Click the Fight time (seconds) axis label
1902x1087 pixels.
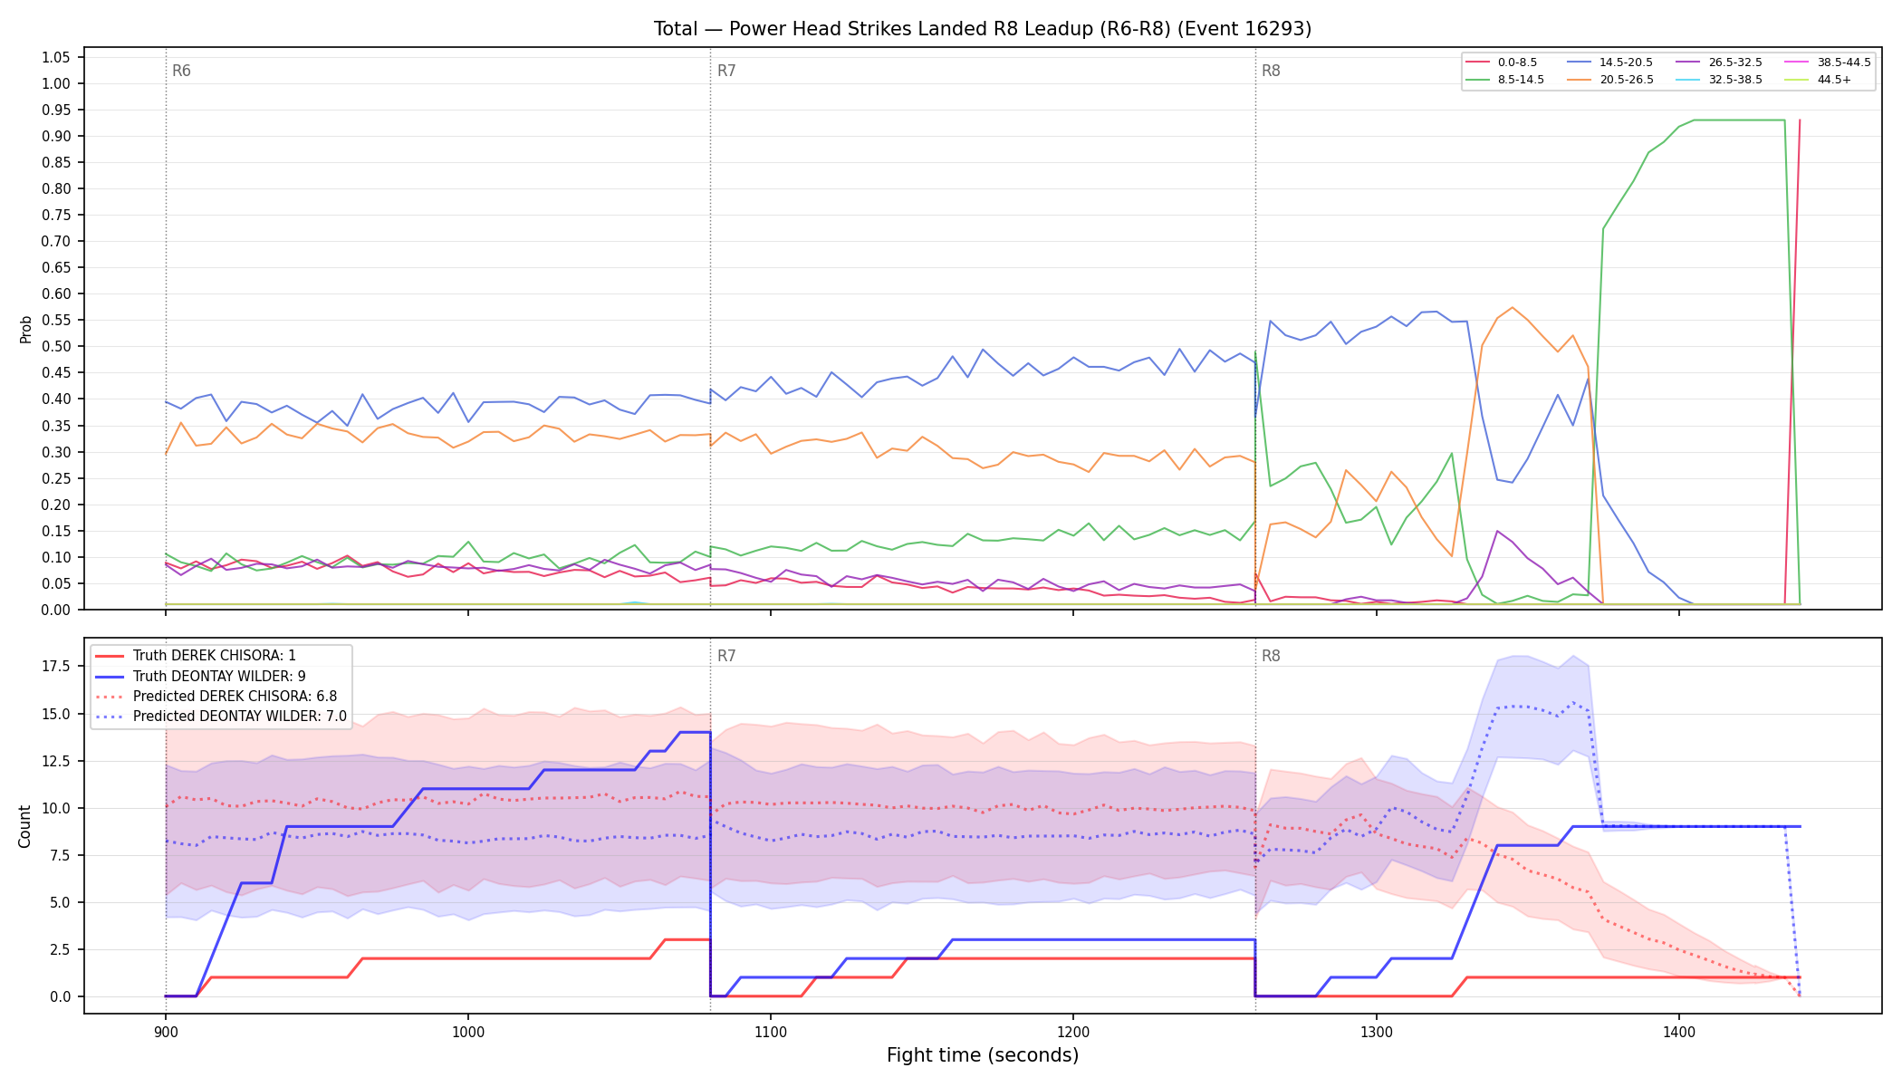point(983,1055)
